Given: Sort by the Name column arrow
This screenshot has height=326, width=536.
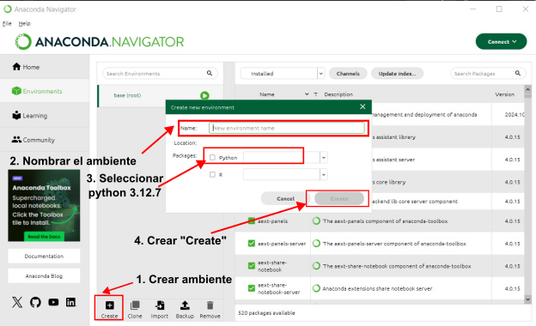Looking at the screenshot, I should click(307, 94).
